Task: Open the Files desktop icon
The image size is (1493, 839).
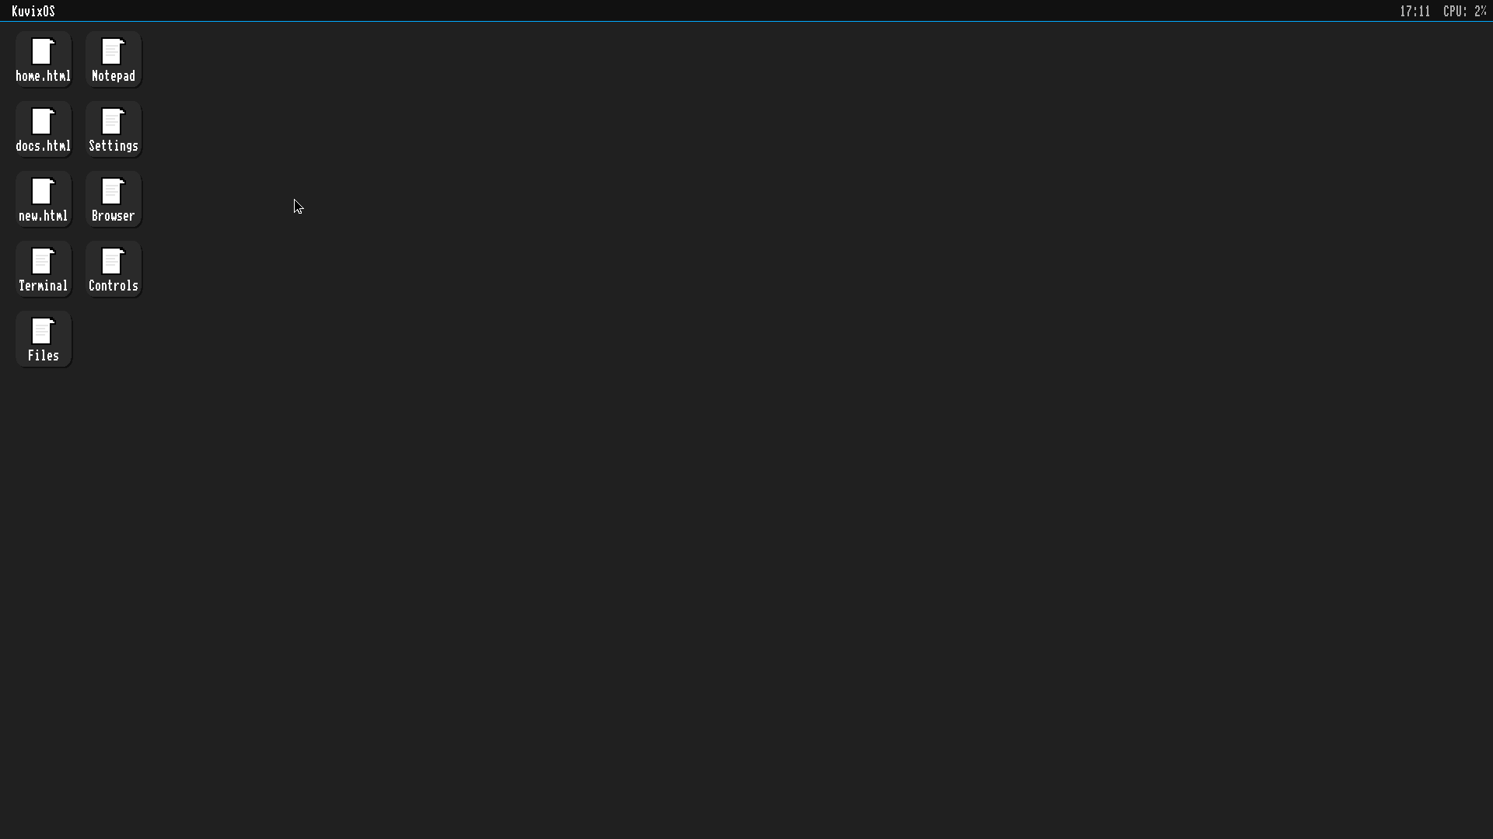Action: coord(44,339)
